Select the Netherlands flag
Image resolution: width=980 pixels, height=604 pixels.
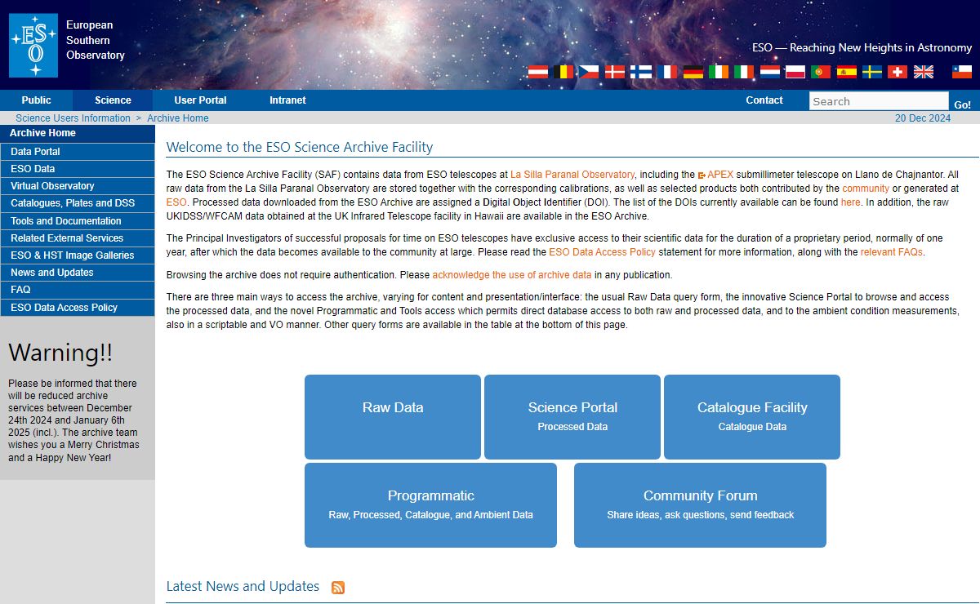pyautogui.click(x=770, y=72)
